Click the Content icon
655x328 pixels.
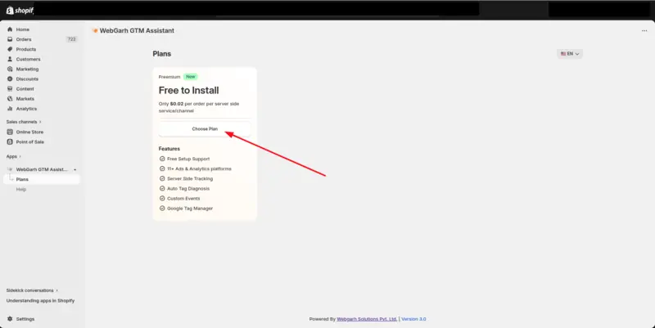[10, 89]
